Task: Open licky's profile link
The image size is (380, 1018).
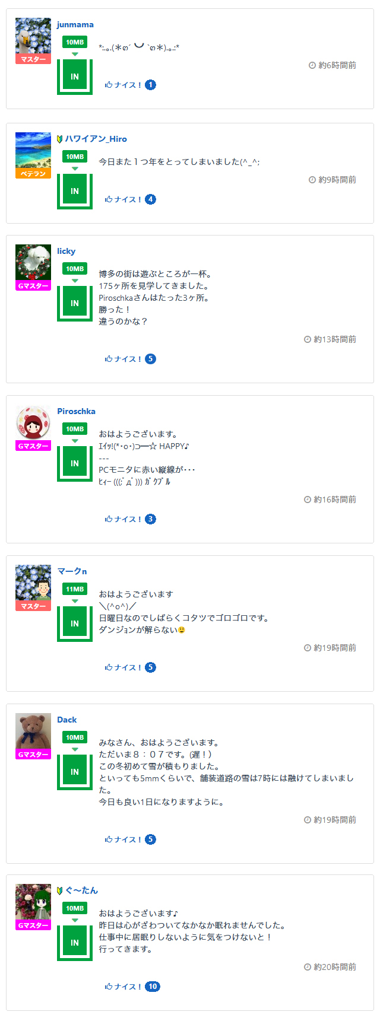Action: (x=66, y=251)
